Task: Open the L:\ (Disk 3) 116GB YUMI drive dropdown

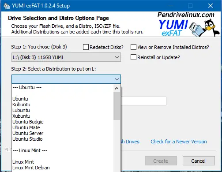Action: [x=66, y=57]
